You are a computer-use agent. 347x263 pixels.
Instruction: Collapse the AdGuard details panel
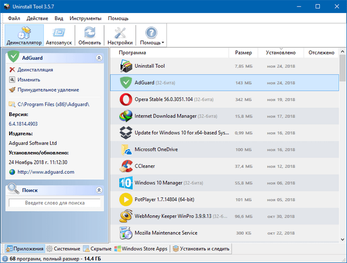pos(99,57)
